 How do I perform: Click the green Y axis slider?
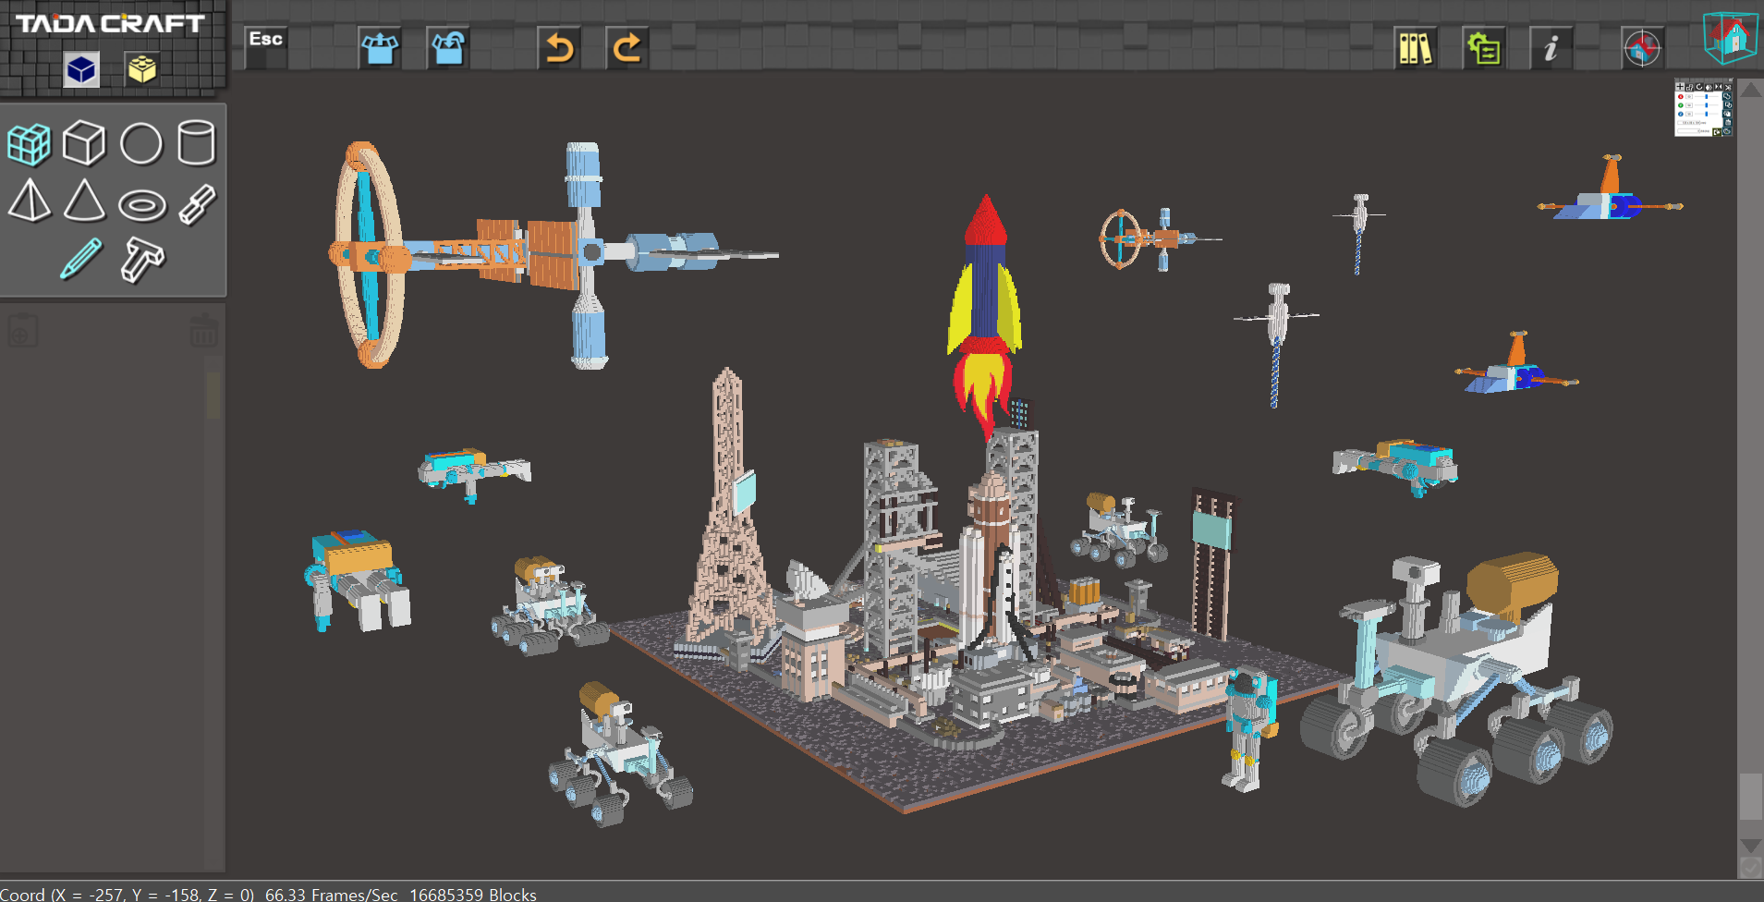1707,105
